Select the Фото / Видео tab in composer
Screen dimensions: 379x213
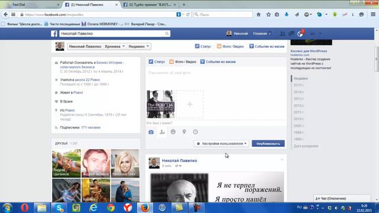pos(183,62)
